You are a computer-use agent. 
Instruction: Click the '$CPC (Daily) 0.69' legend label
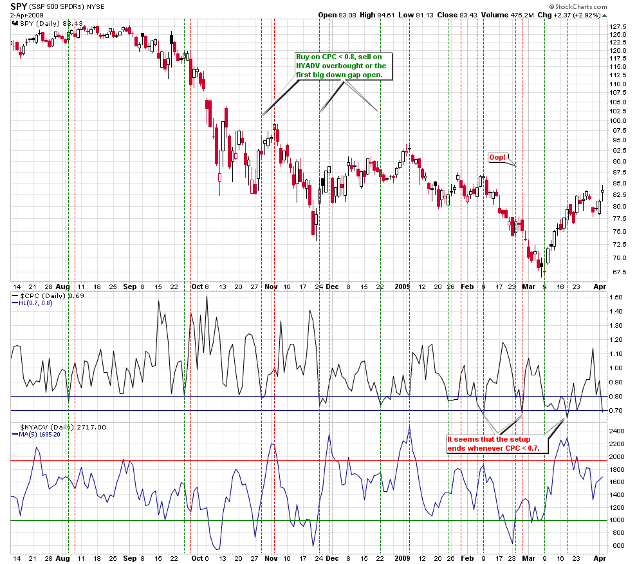coord(52,296)
